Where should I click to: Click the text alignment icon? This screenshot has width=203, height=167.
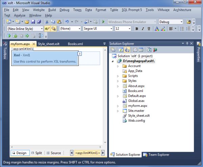pos(171,29)
